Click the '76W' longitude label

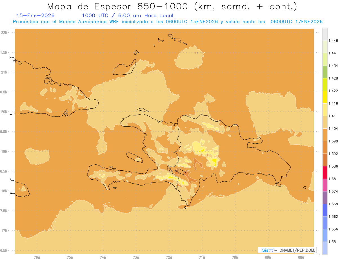(x=37, y=257)
